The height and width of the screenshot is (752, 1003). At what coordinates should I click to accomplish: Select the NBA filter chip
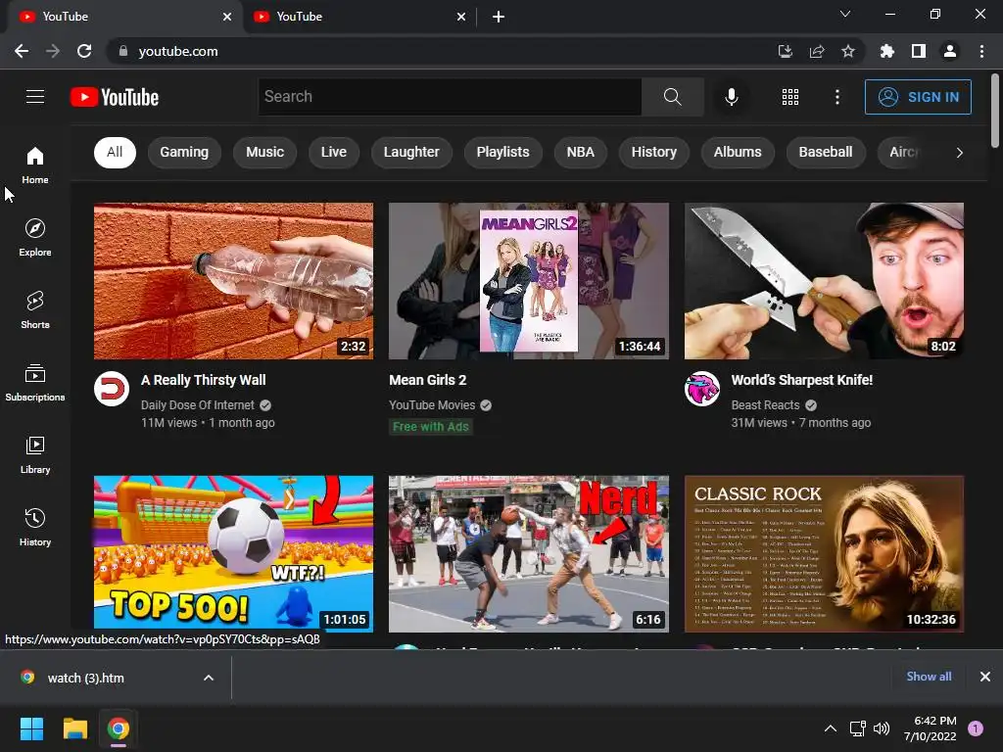pos(580,152)
